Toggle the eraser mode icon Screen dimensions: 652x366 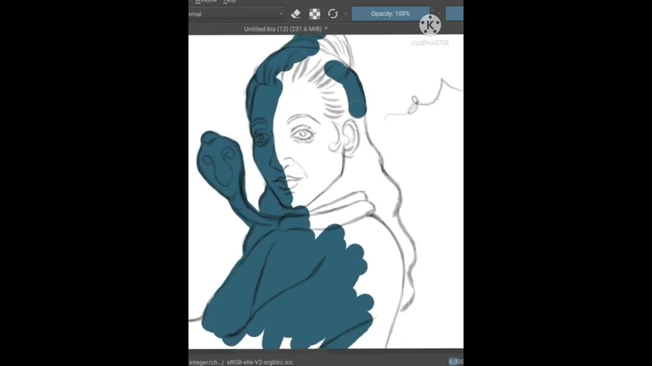[x=295, y=14]
